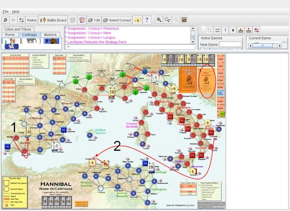Roll the 1d6 die button

pyautogui.click(x=94, y=20)
